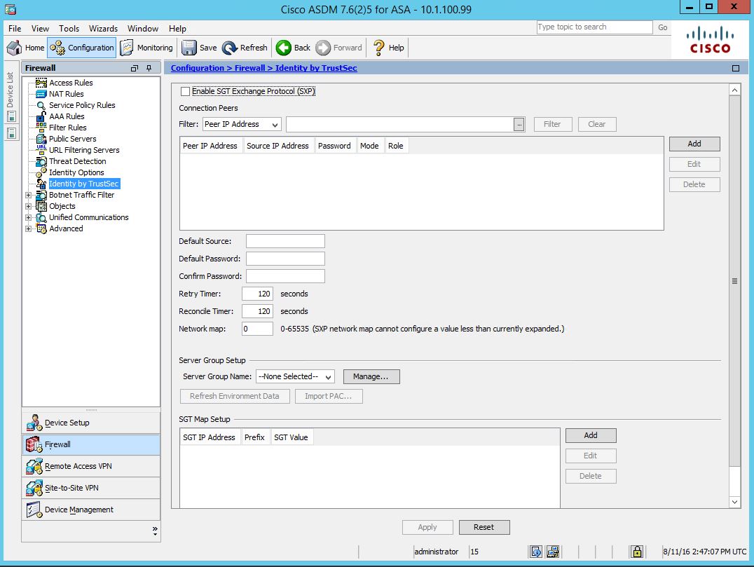Select Threat Detection icon in tree
Image resolution: width=754 pixels, height=567 pixels.
coord(41,161)
